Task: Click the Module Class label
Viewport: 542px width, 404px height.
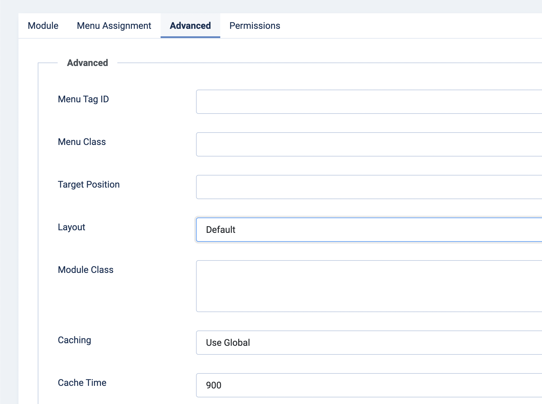Action: click(86, 270)
